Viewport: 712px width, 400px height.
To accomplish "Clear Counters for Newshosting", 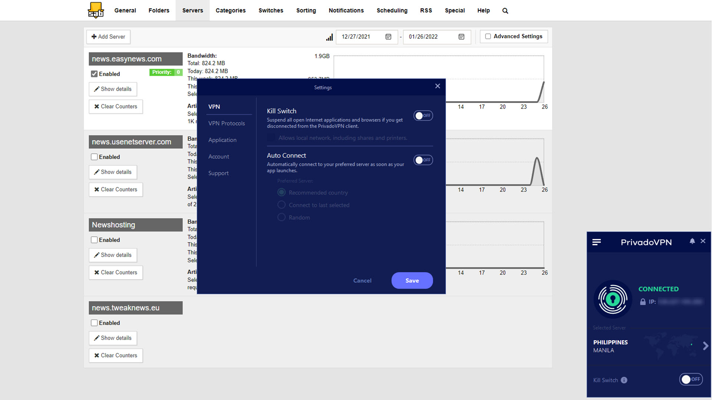I will (116, 272).
